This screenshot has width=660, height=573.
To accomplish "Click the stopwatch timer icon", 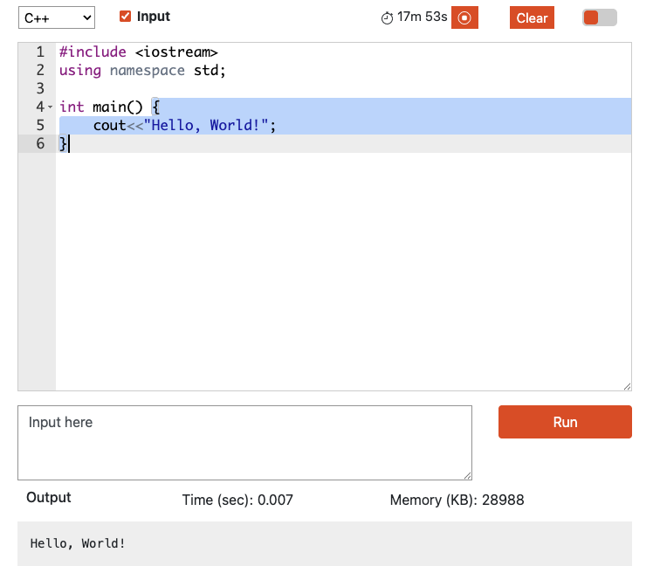I will (x=387, y=18).
